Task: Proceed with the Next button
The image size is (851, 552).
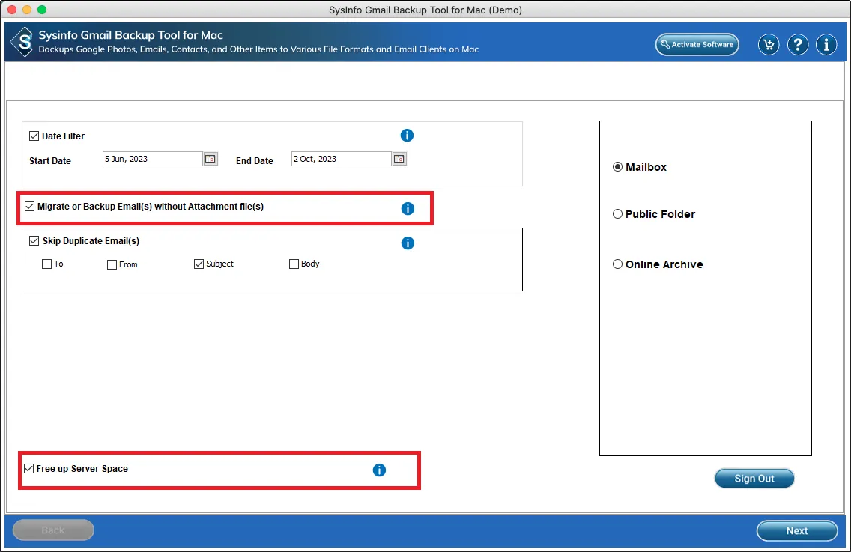Action: tap(797, 531)
